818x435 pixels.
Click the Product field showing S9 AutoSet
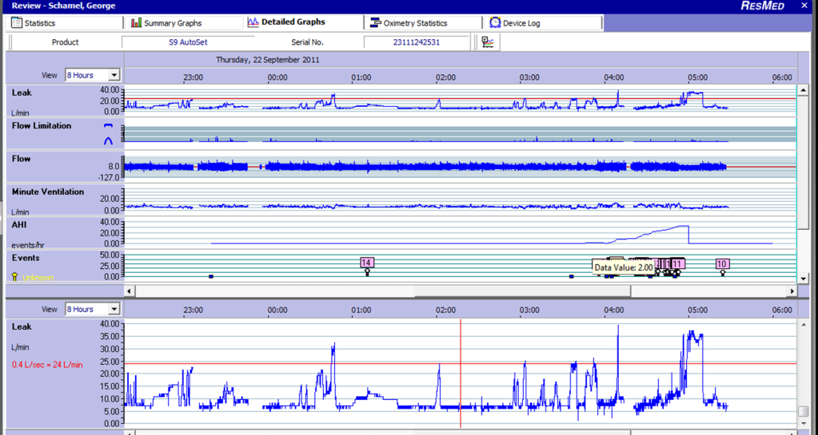click(188, 42)
